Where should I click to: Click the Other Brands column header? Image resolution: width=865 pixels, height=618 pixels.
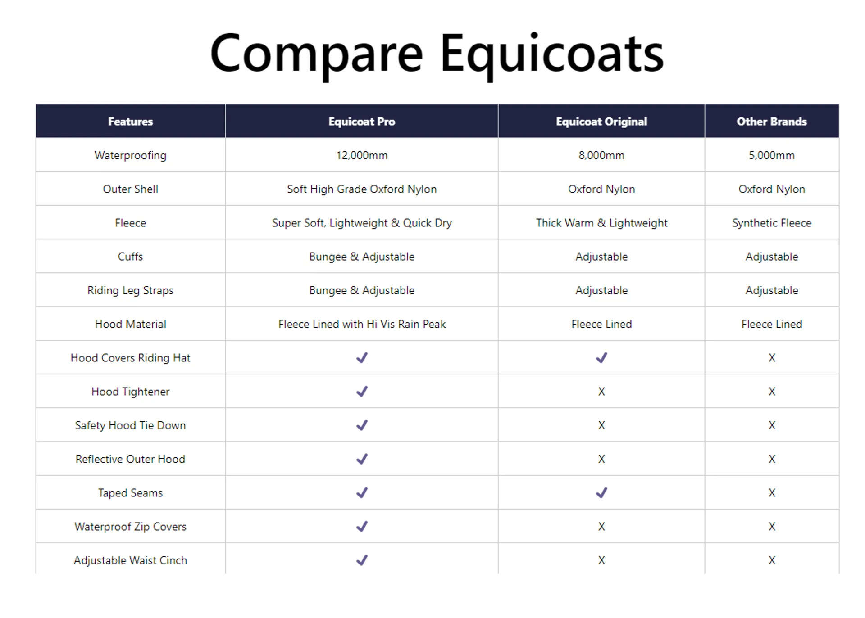click(x=772, y=122)
